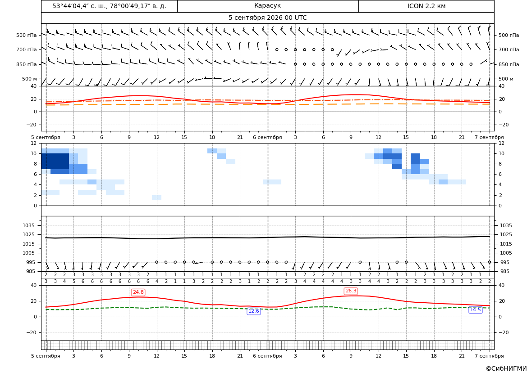Image resolution: width=527 pixels, height=372 pixels.
Task: Click the red 26.3 maximum temperature label
Action: coord(351,291)
